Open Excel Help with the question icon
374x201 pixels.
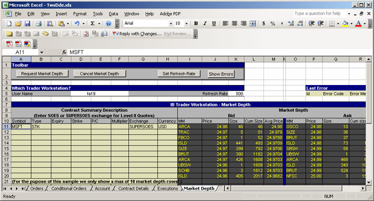[x=108, y=24]
